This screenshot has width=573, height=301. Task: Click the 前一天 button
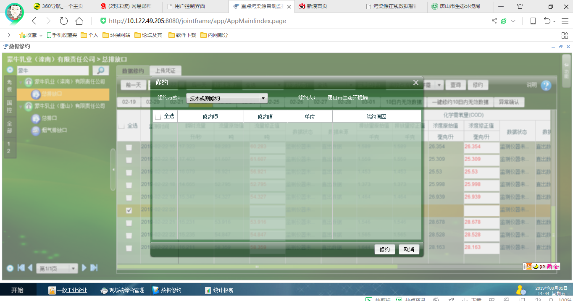click(x=133, y=85)
